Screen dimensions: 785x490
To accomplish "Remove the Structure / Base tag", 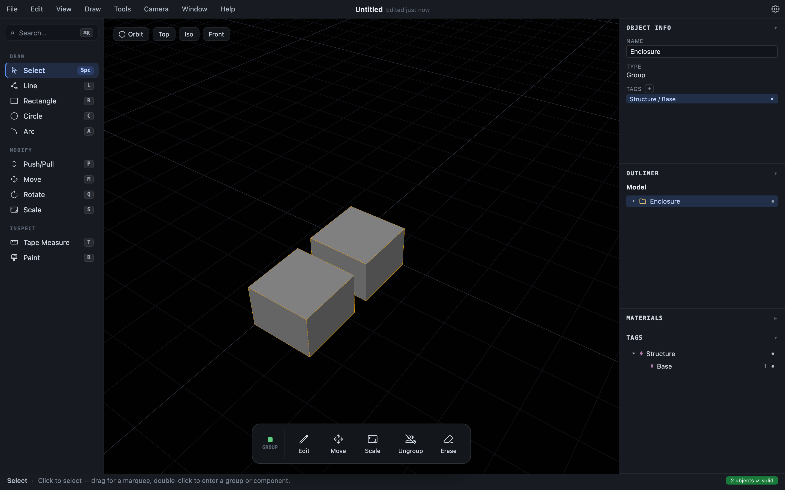I will click(x=772, y=99).
